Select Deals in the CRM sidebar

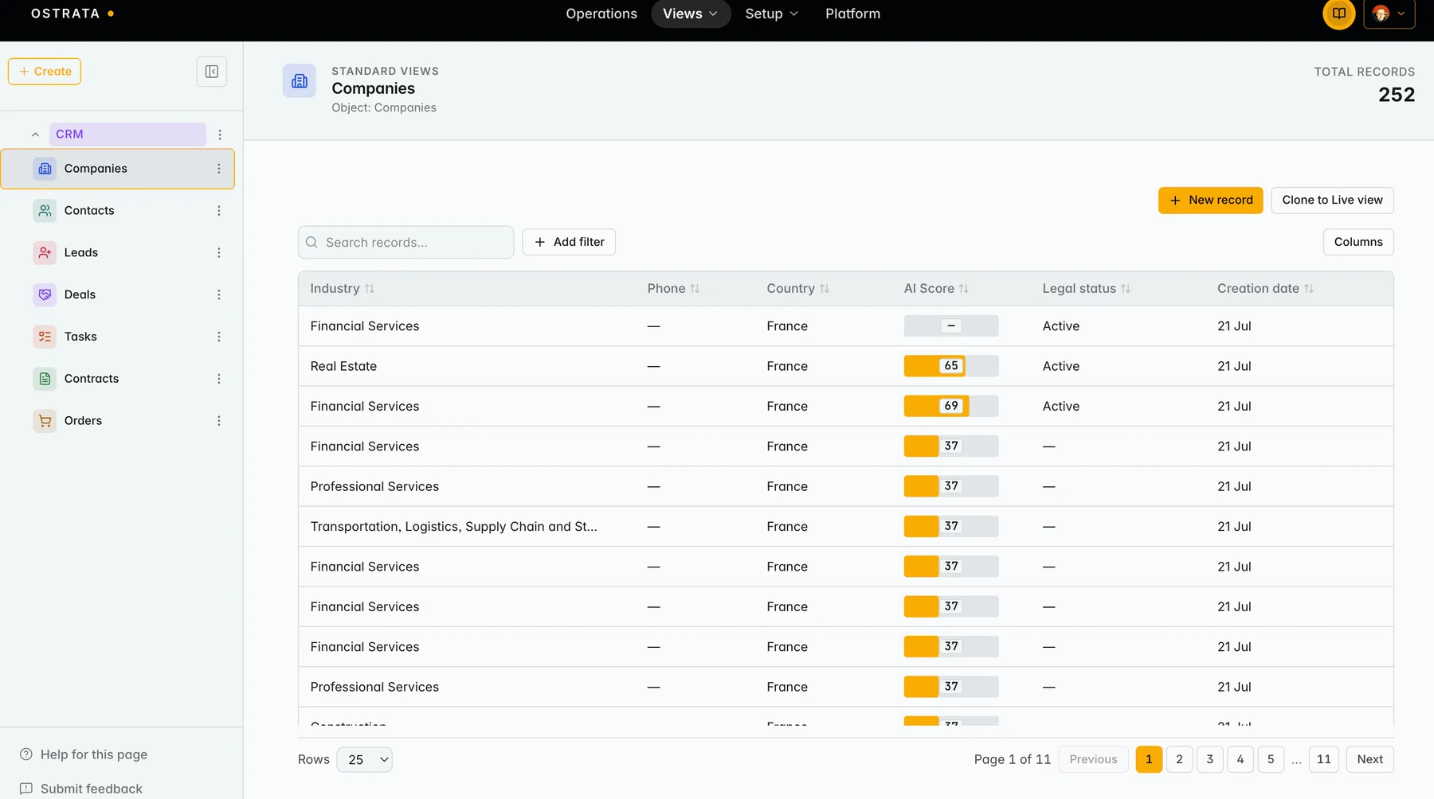(x=118, y=294)
